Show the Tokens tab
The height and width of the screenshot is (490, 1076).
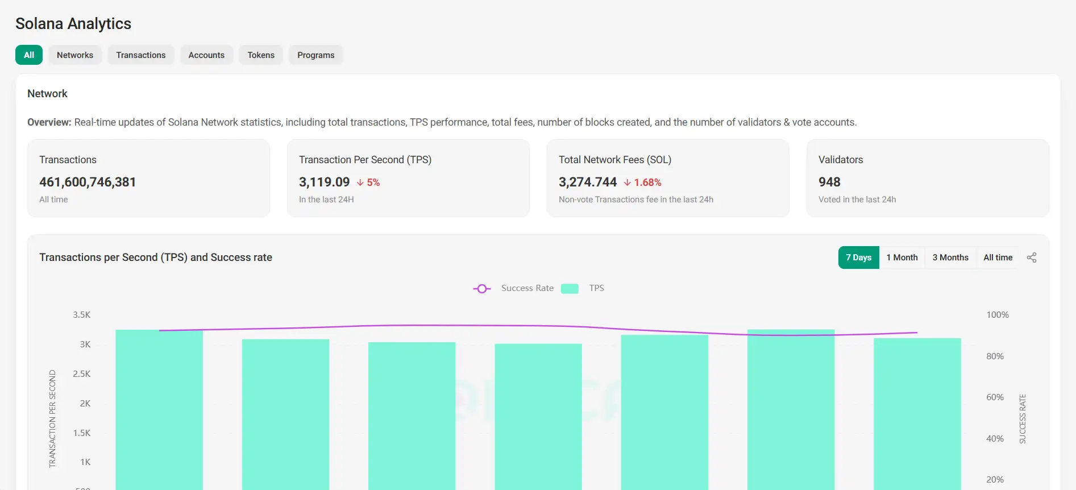[x=261, y=55]
